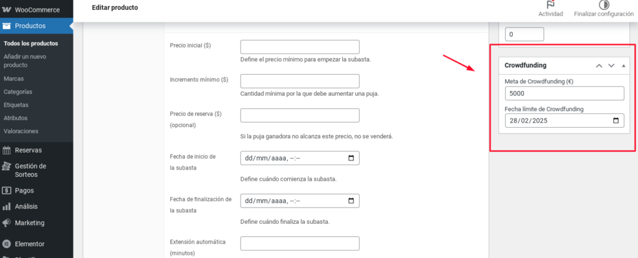
Task: Click the Finalizar configuración half-circle icon
Action: click(604, 5)
